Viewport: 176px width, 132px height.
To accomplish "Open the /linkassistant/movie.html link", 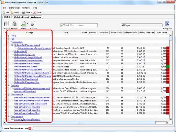I will (x=26, y=67).
